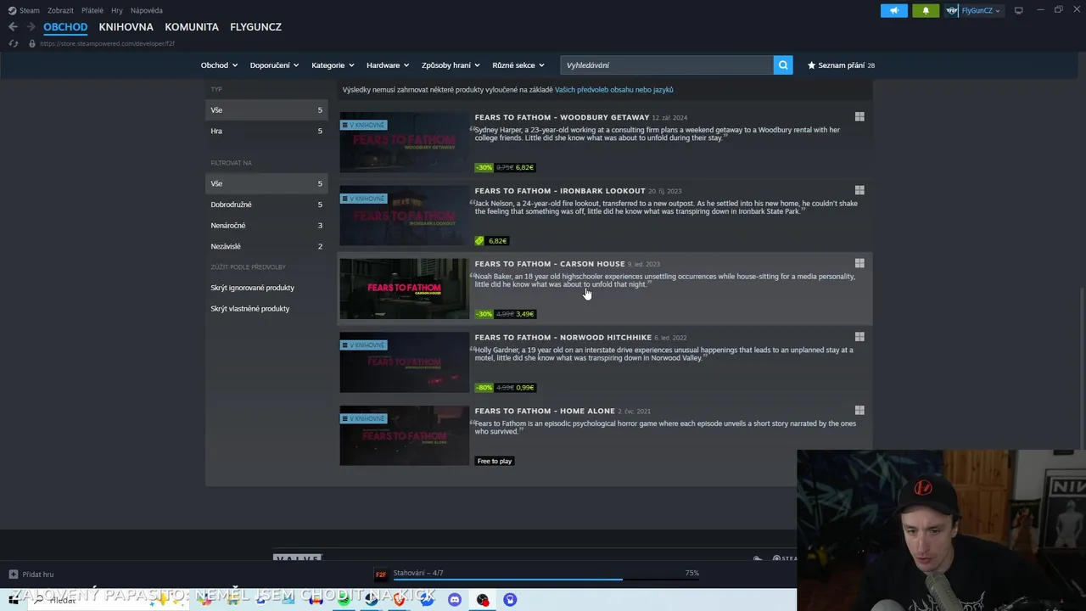
Task: Click the FlyGunCZ profile avatar
Action: (953, 10)
